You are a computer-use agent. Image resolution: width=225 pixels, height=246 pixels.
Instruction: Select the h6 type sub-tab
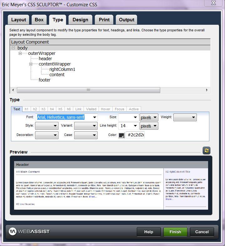(69, 109)
